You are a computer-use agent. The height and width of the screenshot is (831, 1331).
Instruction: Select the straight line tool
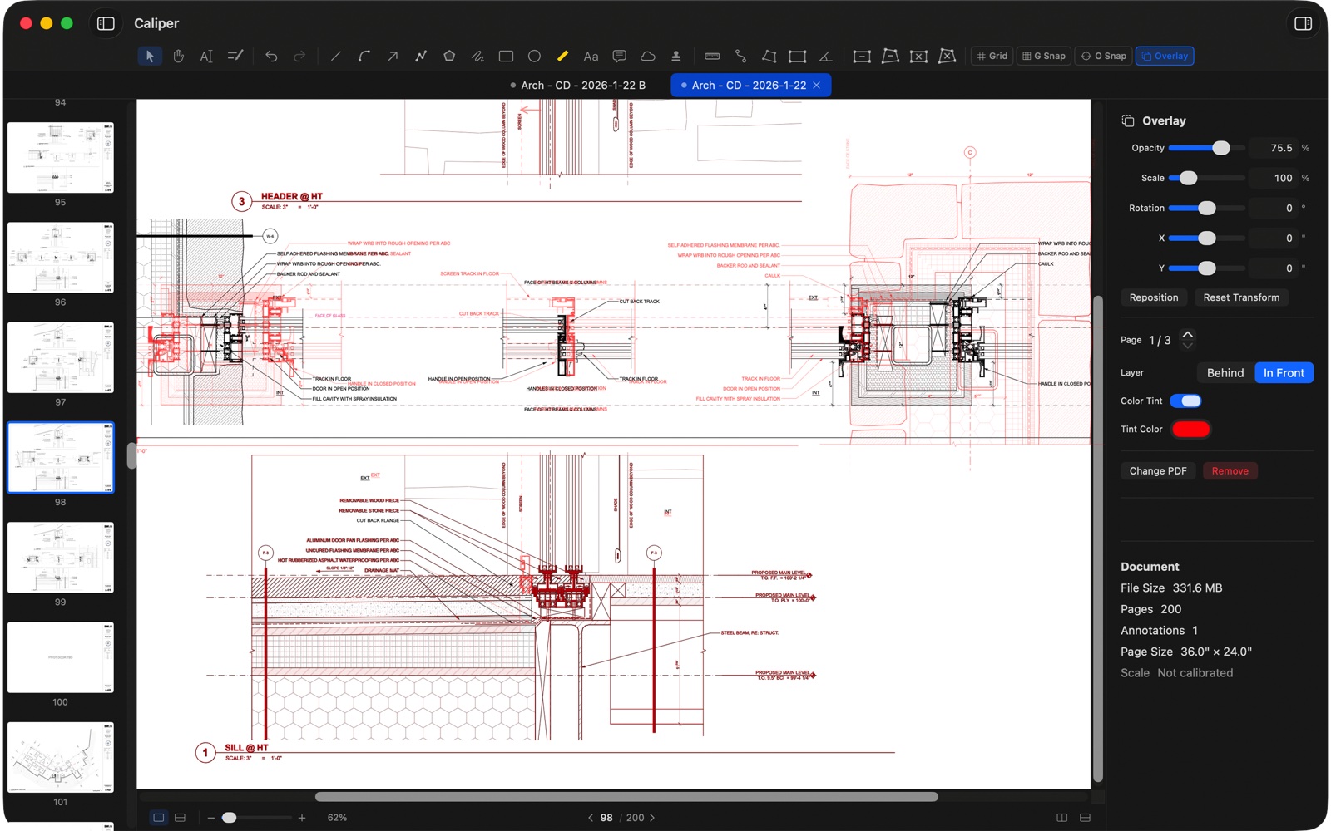[x=336, y=57]
